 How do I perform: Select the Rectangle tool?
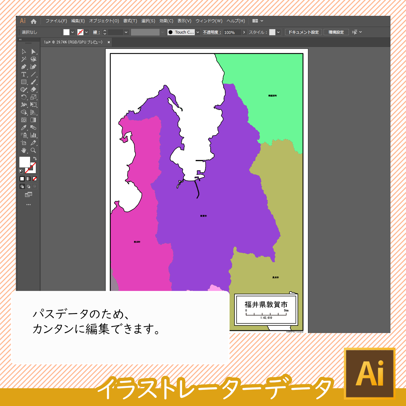(x=24, y=82)
